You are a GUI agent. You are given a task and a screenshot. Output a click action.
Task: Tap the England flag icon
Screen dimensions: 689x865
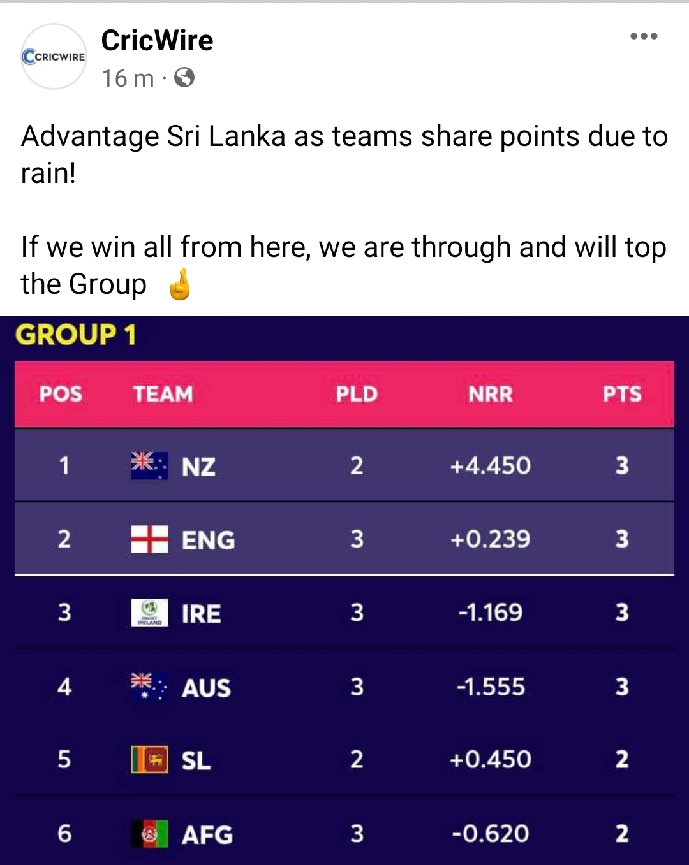point(149,539)
